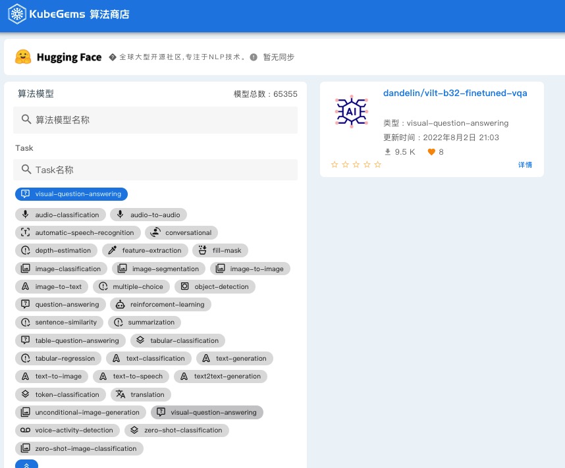Select the zero-shot-image-classification tag
The height and width of the screenshot is (468, 565).
pos(79,448)
